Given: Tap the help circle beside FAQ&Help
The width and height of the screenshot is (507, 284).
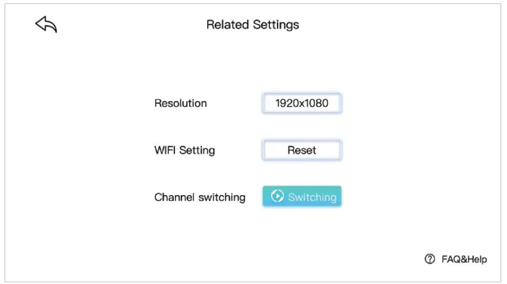Looking at the screenshot, I should tap(429, 259).
